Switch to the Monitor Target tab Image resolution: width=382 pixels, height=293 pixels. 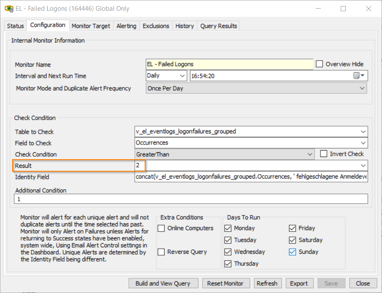click(x=91, y=26)
